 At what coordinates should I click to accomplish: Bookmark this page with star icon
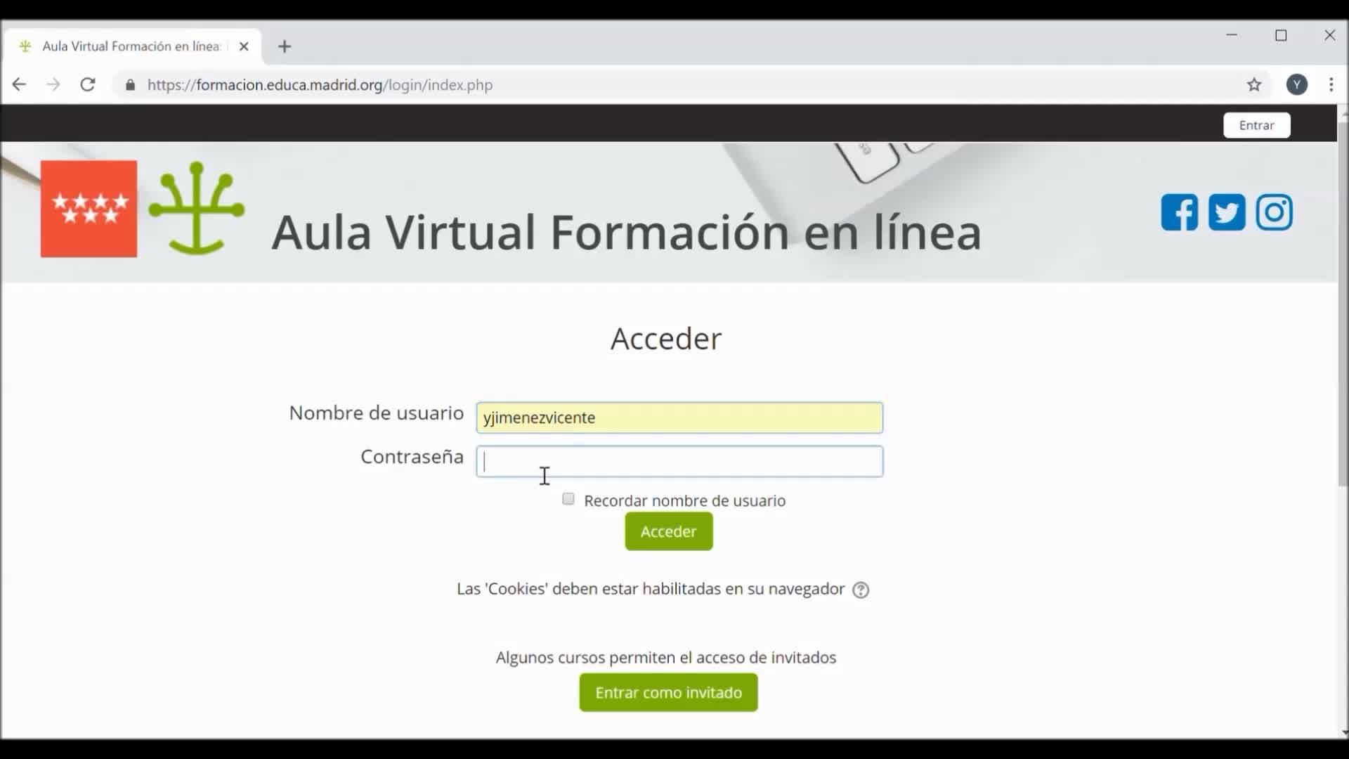coord(1254,85)
